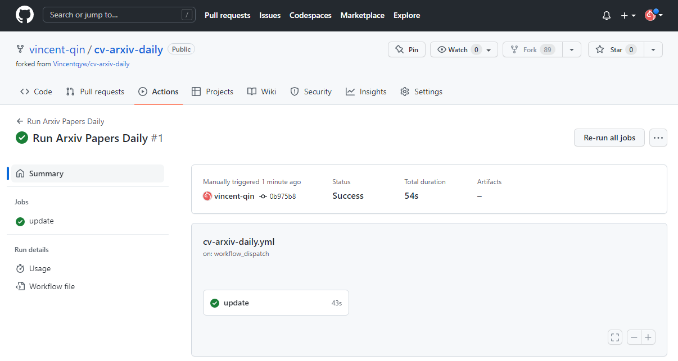Open vincent-qin owner link
The height and width of the screenshot is (361, 678).
[x=57, y=49]
